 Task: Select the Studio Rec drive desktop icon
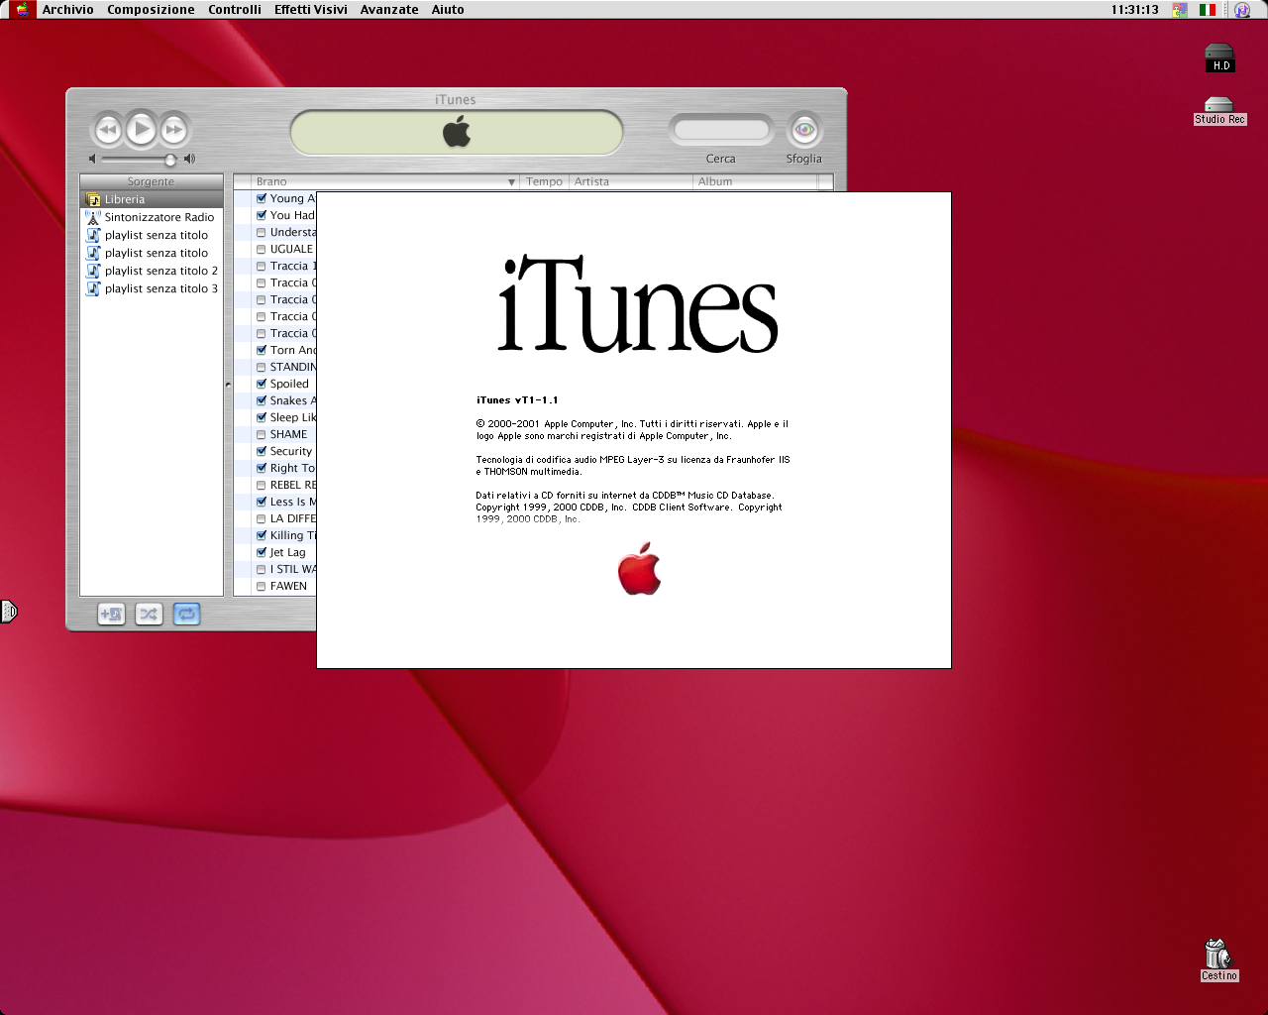click(x=1219, y=111)
